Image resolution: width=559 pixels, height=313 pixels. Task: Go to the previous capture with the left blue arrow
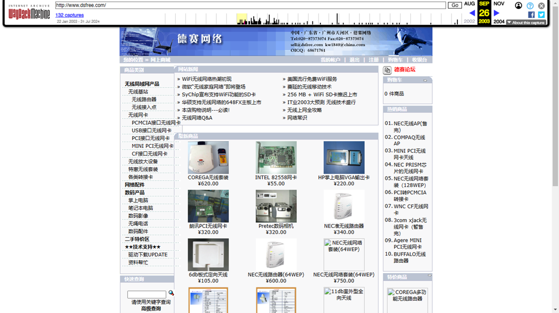click(x=472, y=13)
